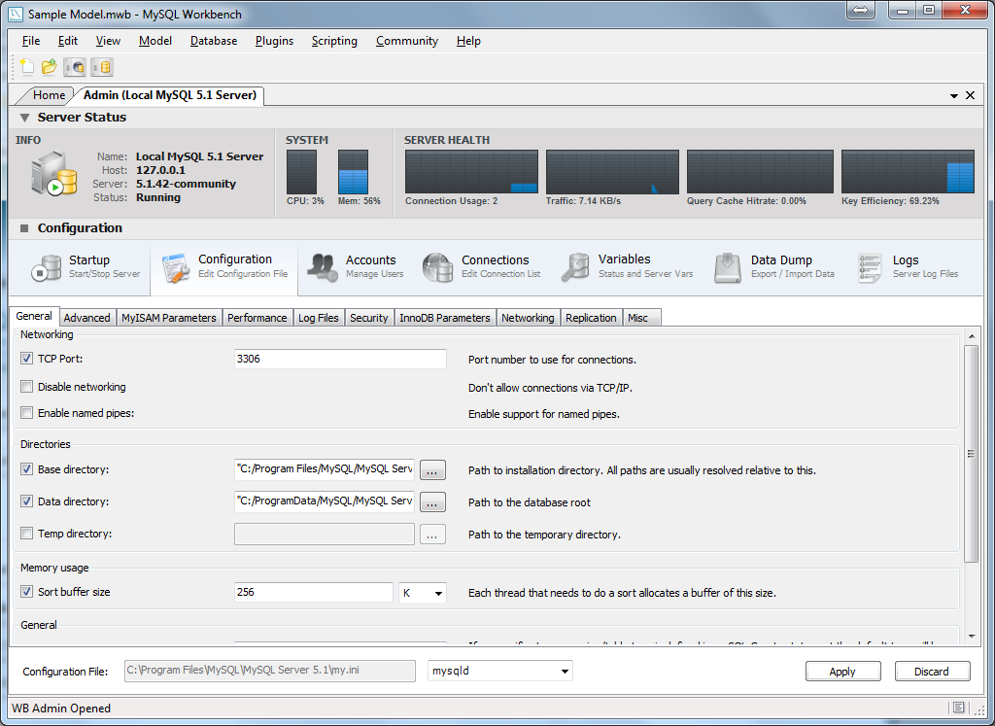This screenshot has height=726, width=995.
Task: Enable the Disable networking option
Action: pyautogui.click(x=26, y=387)
